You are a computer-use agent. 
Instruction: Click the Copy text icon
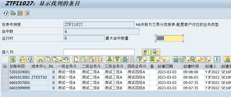tap(48, 59)
